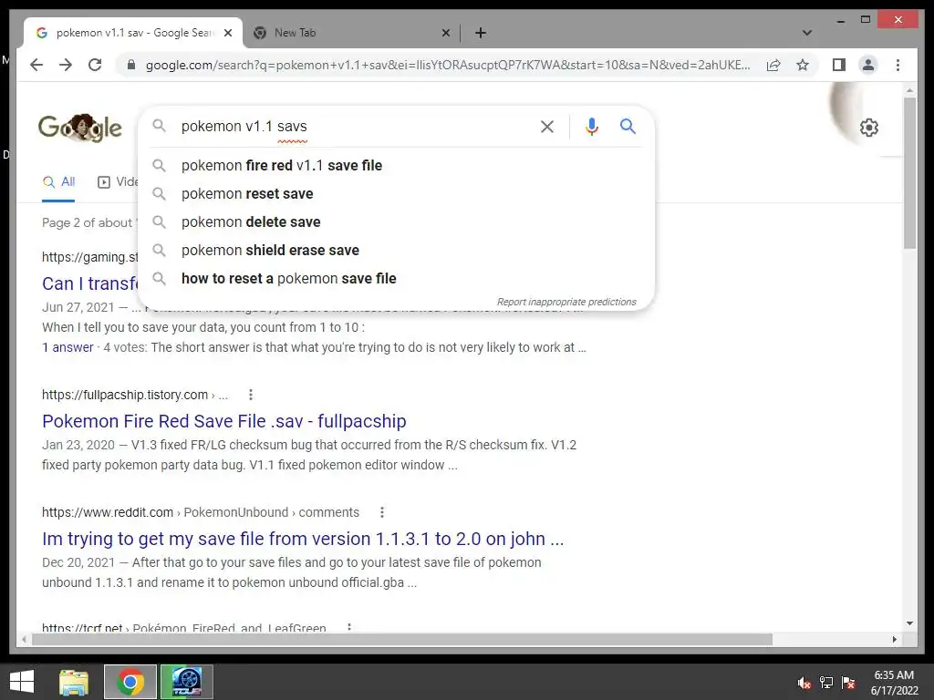Choose suggestion pokemon shield erase save
934x700 pixels.
(x=396, y=250)
